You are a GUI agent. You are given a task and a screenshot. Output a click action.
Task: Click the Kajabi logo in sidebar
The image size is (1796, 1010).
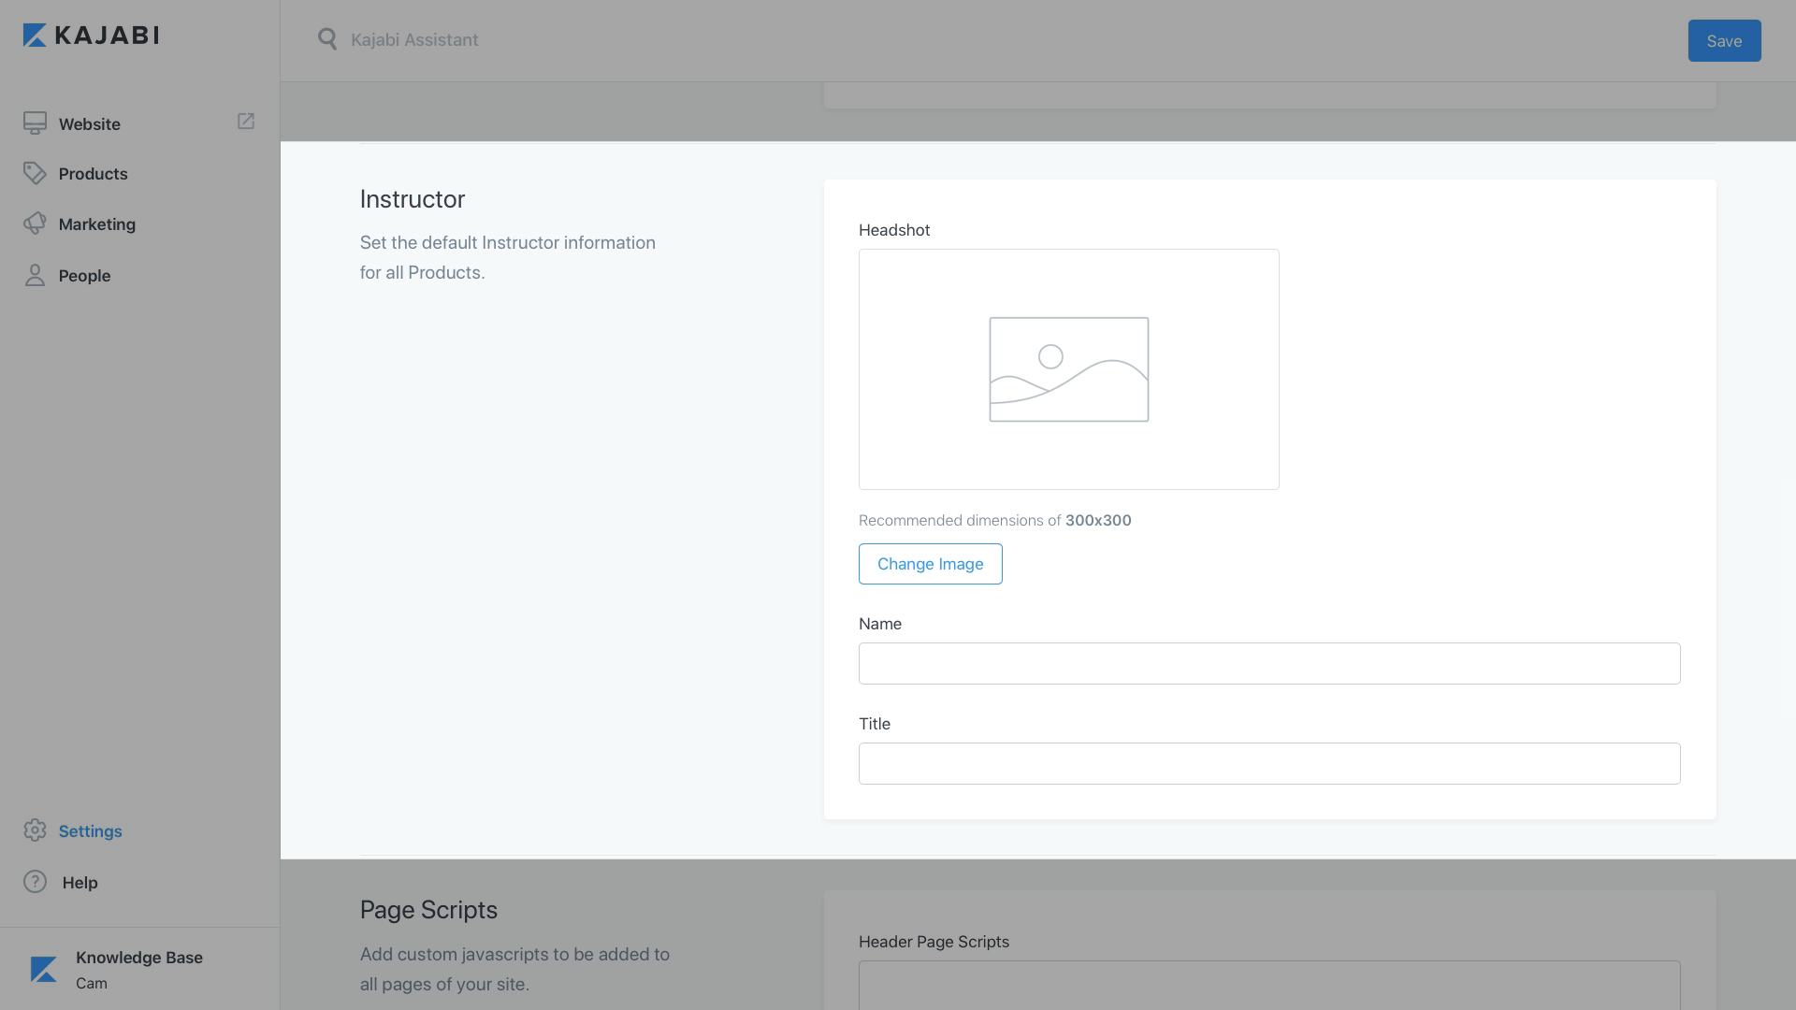click(x=91, y=36)
